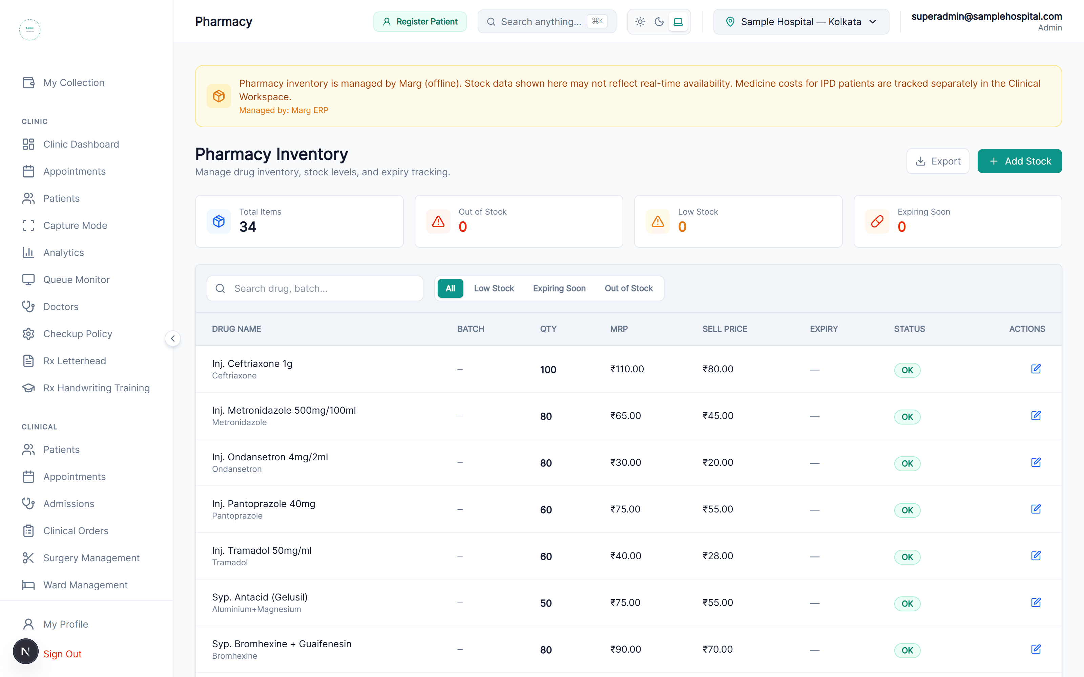1084x677 pixels.
Task: Click OK status badge for Inj. Ceftriaxone
Action: (x=907, y=370)
